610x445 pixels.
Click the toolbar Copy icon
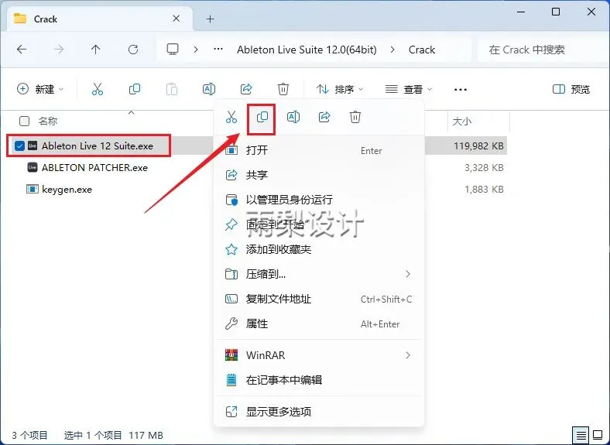(134, 89)
